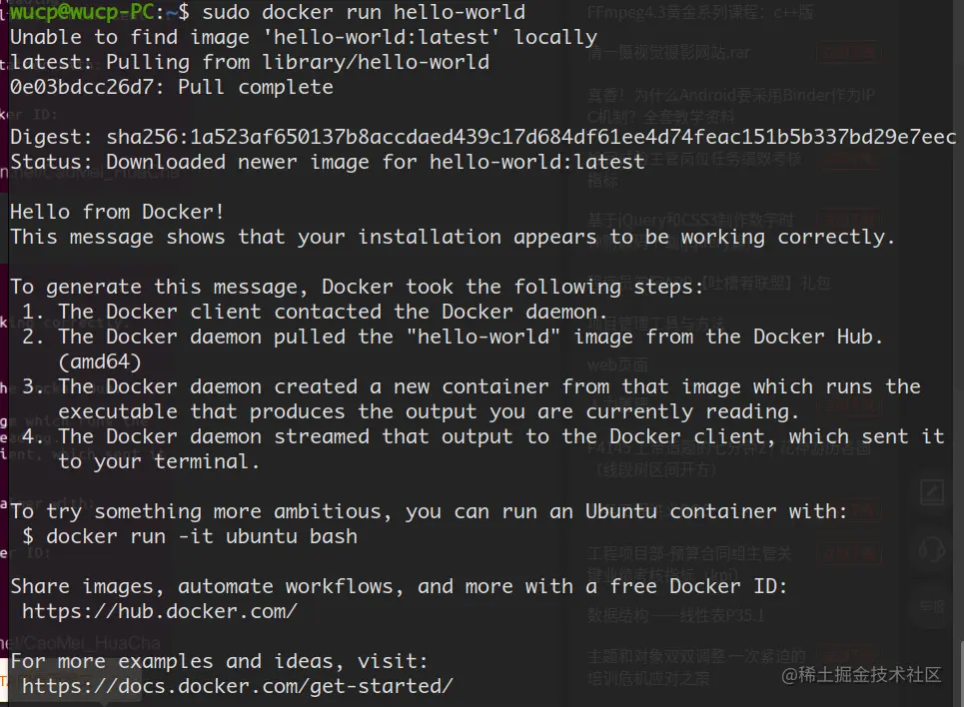964x707 pixels.
Task: Open the FFmpeg4.3黄金系列课程 link
Action: click(x=700, y=14)
